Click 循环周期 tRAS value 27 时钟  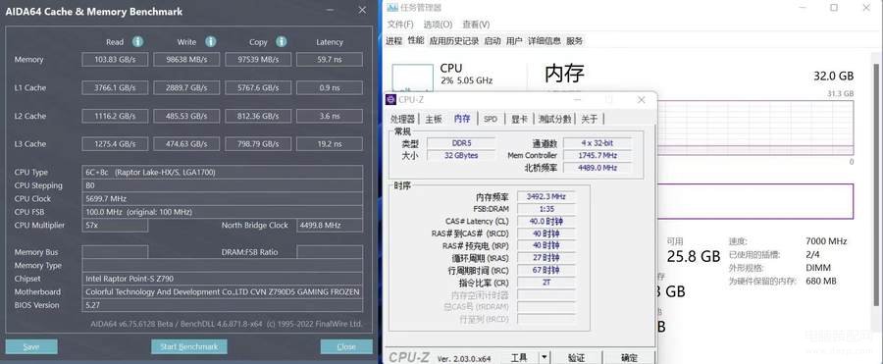pyautogui.click(x=546, y=258)
